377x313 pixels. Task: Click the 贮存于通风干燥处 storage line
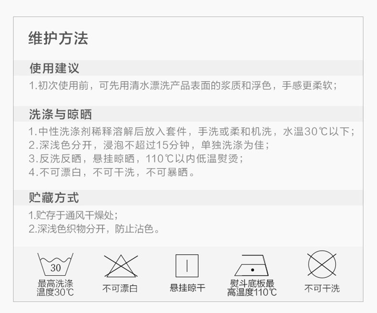[73, 215]
